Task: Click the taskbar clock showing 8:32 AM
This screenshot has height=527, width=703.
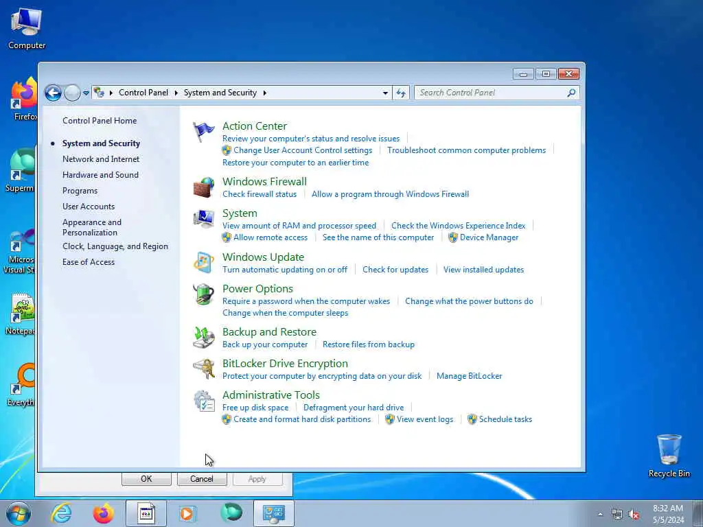Action: click(668, 514)
